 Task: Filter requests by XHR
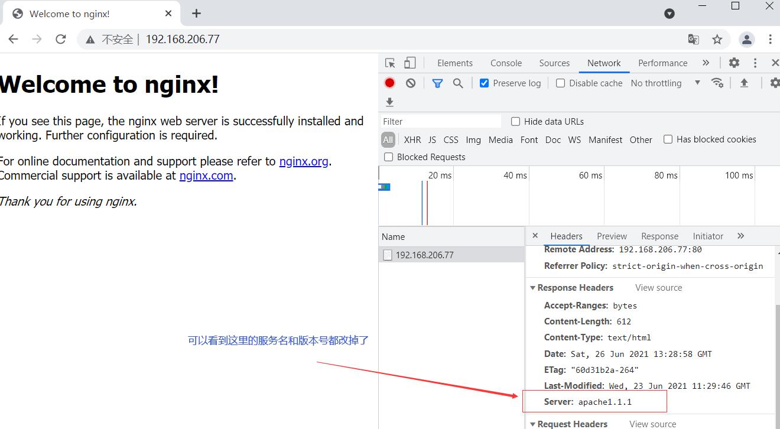[412, 139]
